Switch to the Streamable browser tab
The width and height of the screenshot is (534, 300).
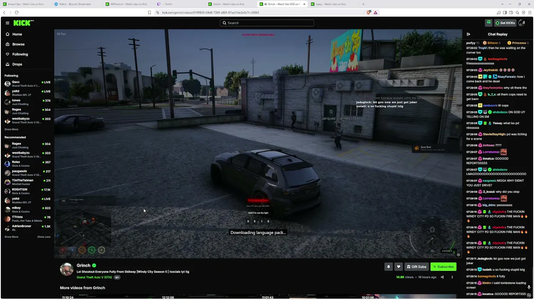point(77,4)
